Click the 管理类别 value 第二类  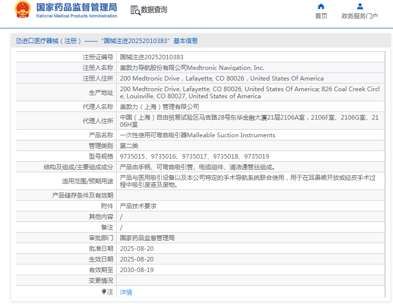click(129, 146)
